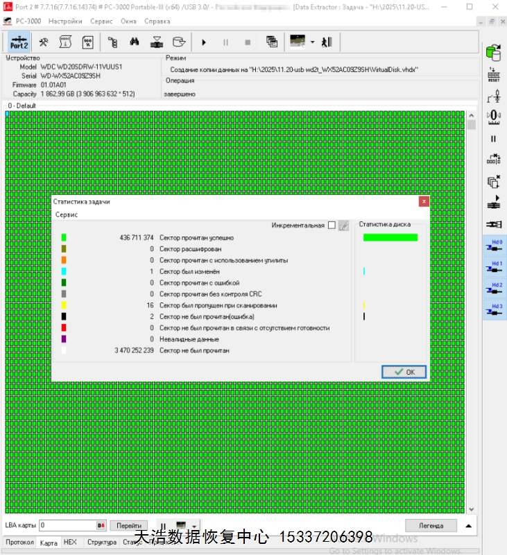Click the Легенда button
This screenshot has height=555, width=507.
(x=430, y=525)
